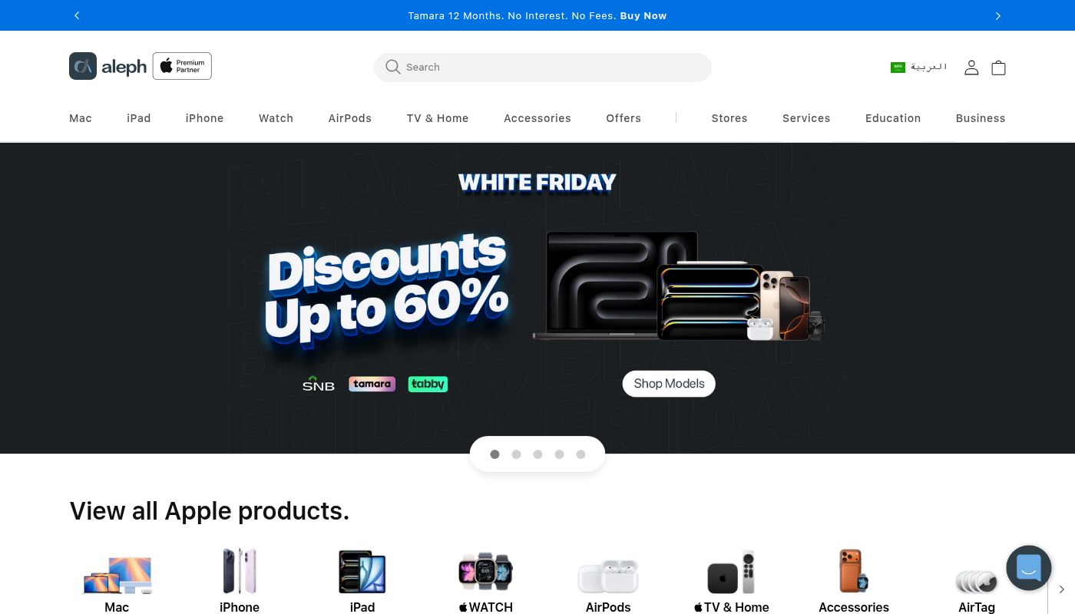Open the chat support bubble
The width and height of the screenshot is (1075, 614).
point(1028,568)
